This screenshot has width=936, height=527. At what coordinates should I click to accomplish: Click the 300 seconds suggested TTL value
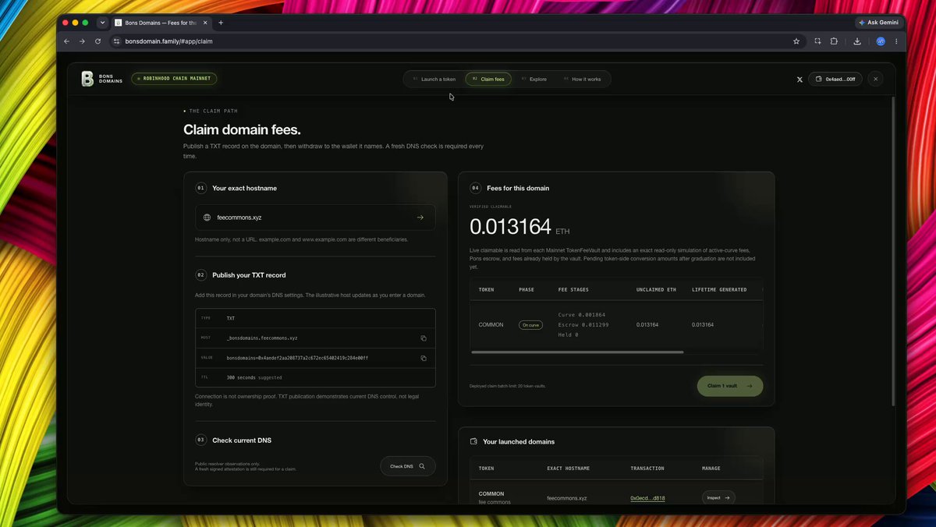tap(254, 377)
